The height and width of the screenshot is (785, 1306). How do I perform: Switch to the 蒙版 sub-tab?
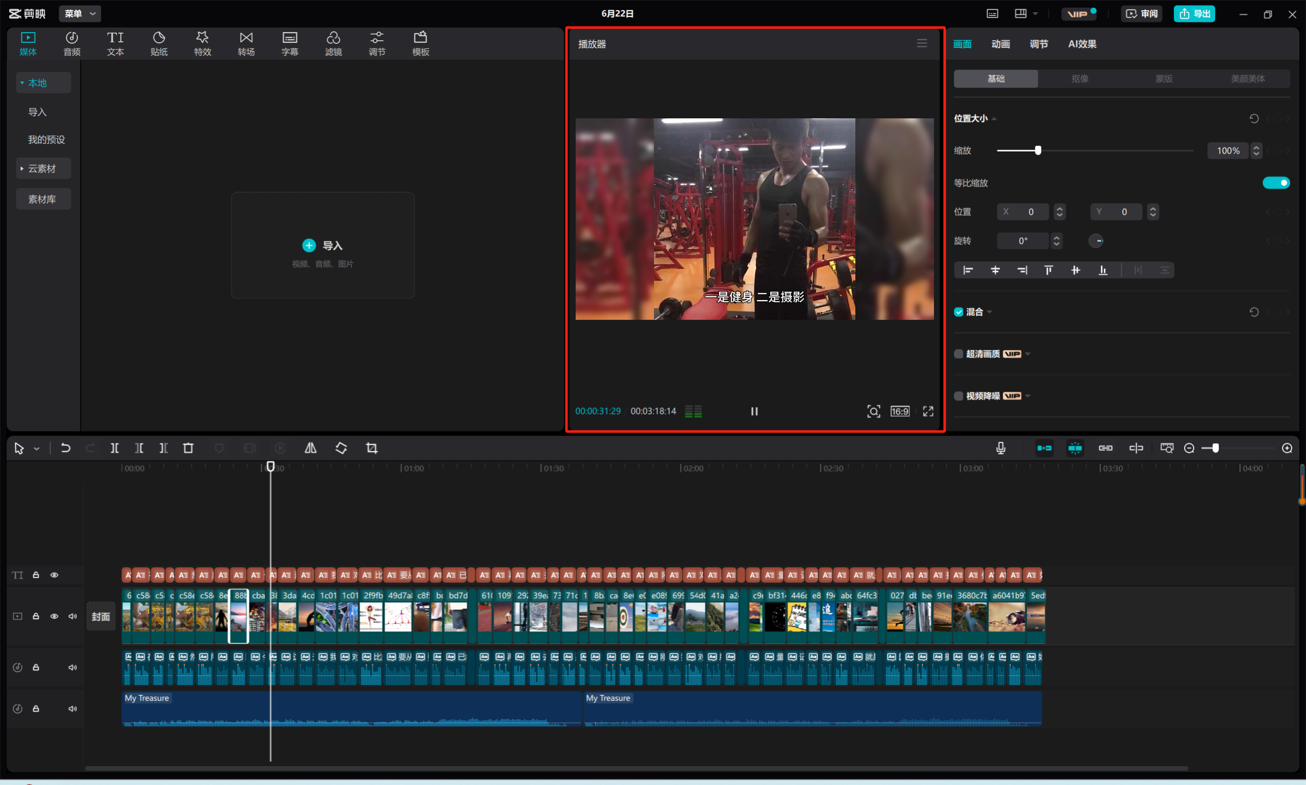1164,79
